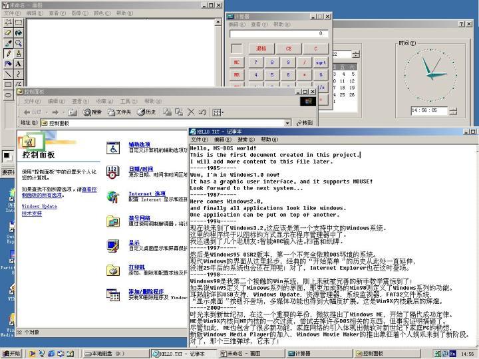Select the Rectangle shape tool in Paint
The image size is (479, 359).
(8, 84)
